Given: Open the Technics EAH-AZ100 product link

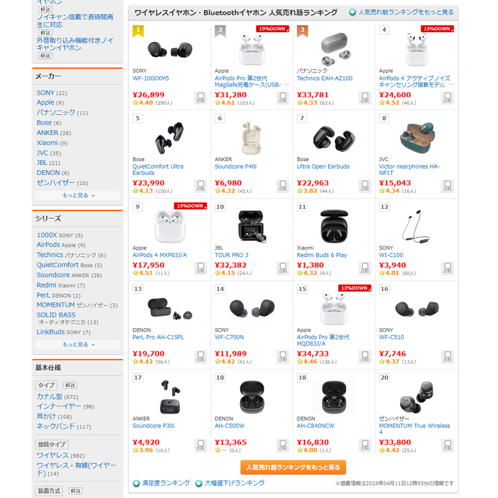Looking at the screenshot, I should pos(325,78).
